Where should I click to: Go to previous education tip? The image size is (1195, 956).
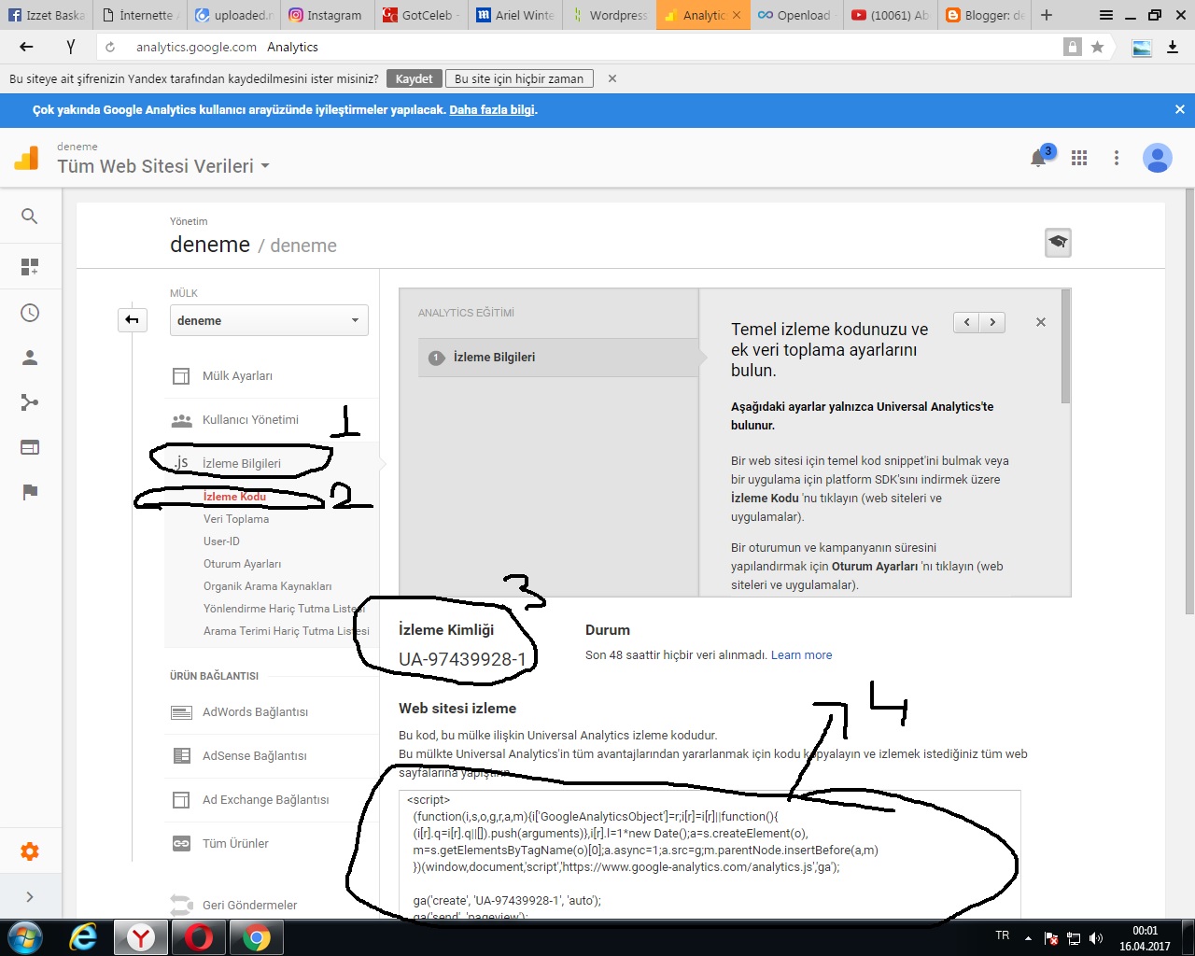pos(966,322)
